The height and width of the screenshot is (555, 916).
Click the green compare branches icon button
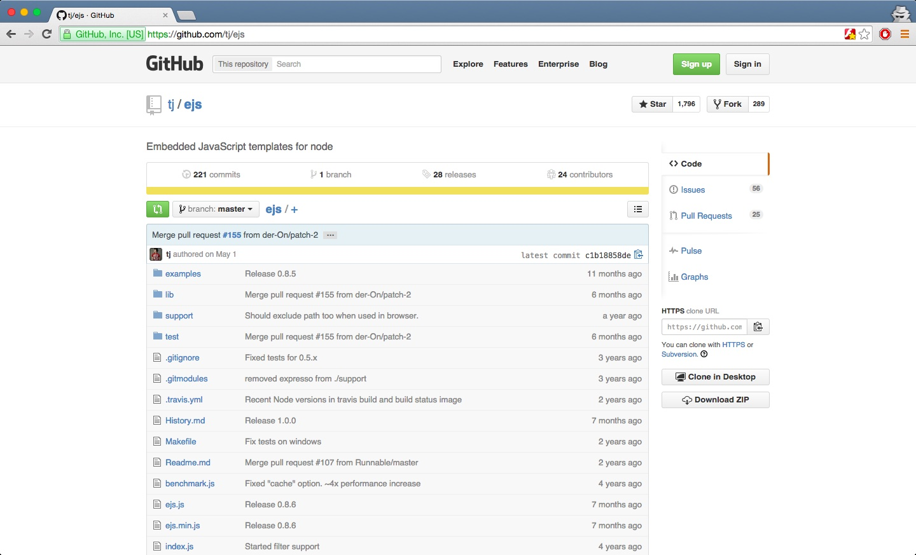(158, 209)
